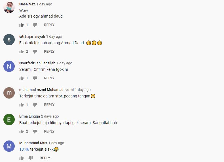Reply to Muhammad Mus's comment

(45, 158)
